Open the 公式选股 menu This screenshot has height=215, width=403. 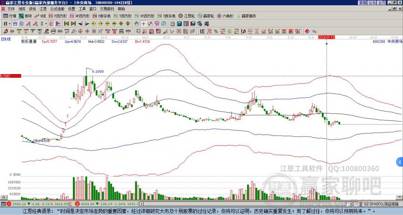pyautogui.click(x=57, y=9)
